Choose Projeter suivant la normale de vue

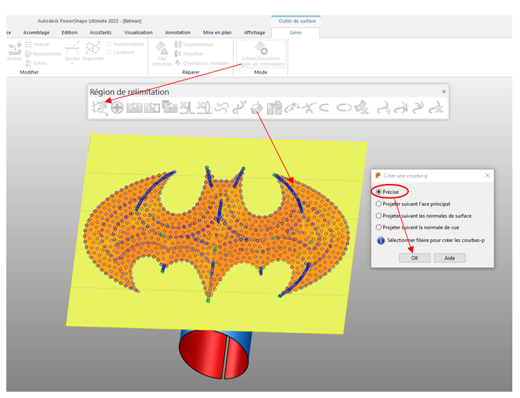coord(379,227)
